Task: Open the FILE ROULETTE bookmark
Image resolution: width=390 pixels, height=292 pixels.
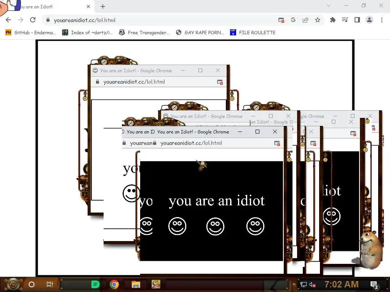Action: pos(253,33)
